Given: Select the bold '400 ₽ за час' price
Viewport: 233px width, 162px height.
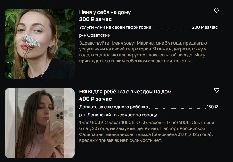Looking at the screenshot, I should [x=95, y=99].
